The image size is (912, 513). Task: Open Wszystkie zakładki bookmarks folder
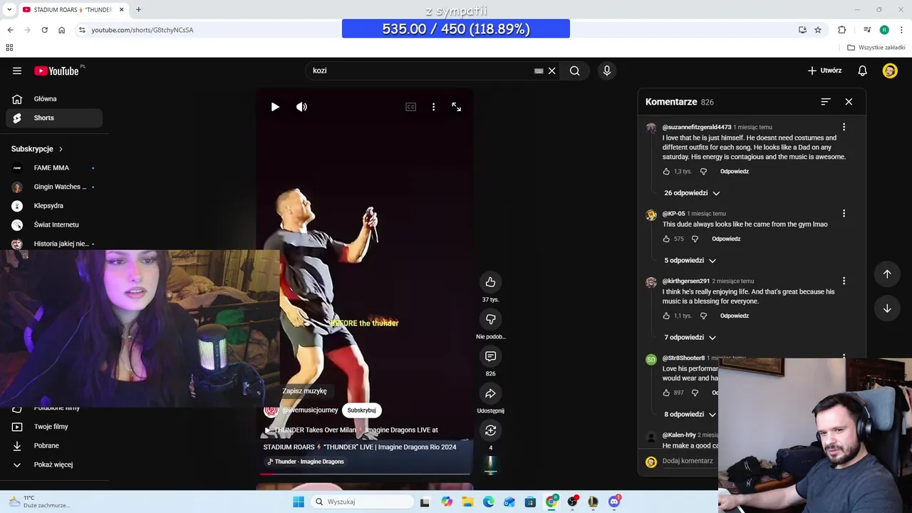876,48
